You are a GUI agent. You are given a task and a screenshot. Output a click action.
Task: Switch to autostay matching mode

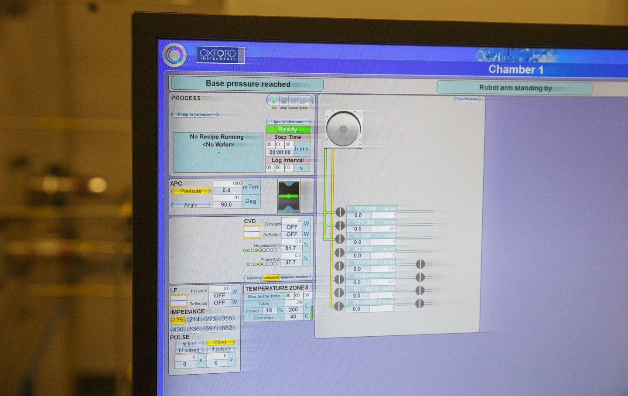click(254, 278)
